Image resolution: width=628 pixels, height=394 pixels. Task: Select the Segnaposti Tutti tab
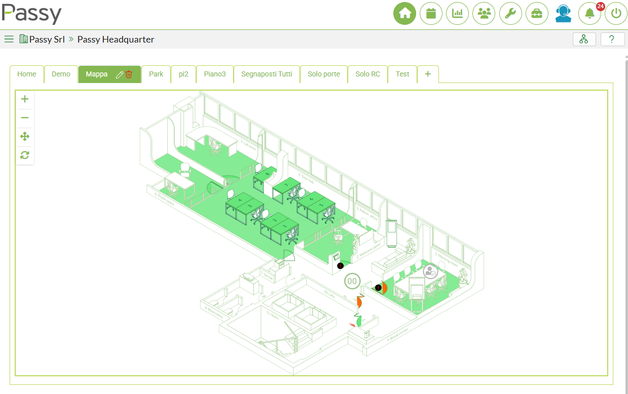coord(267,74)
